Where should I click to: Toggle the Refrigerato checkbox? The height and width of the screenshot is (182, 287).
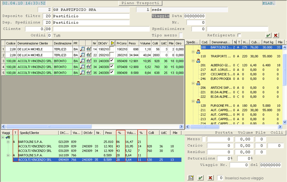239,35
